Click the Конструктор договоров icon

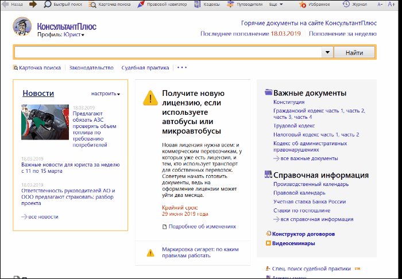[268, 234]
